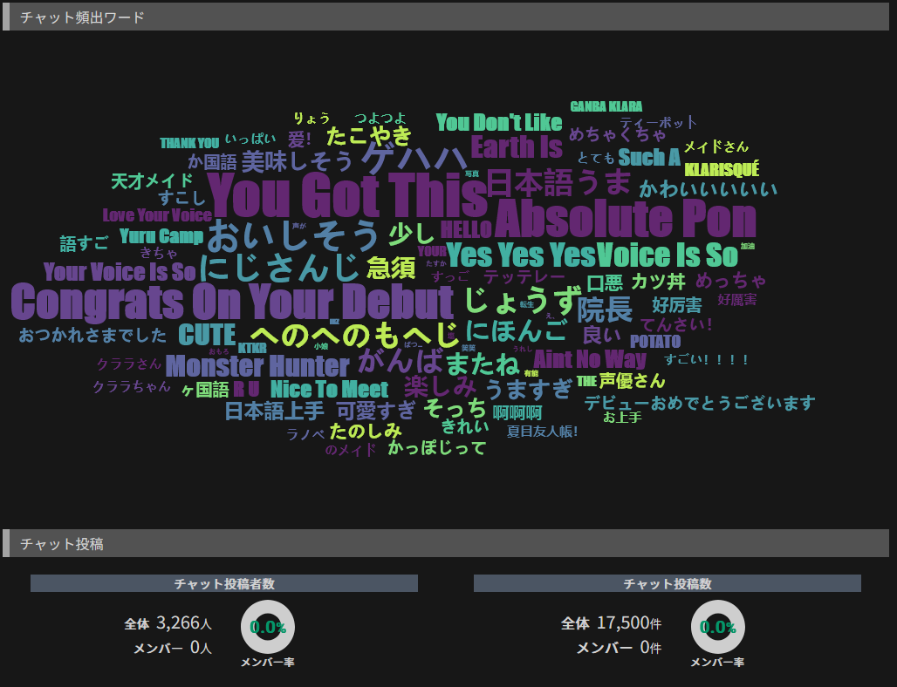Click the word 'かわいいいいい'
This screenshot has width=897, height=687.
[x=709, y=189]
